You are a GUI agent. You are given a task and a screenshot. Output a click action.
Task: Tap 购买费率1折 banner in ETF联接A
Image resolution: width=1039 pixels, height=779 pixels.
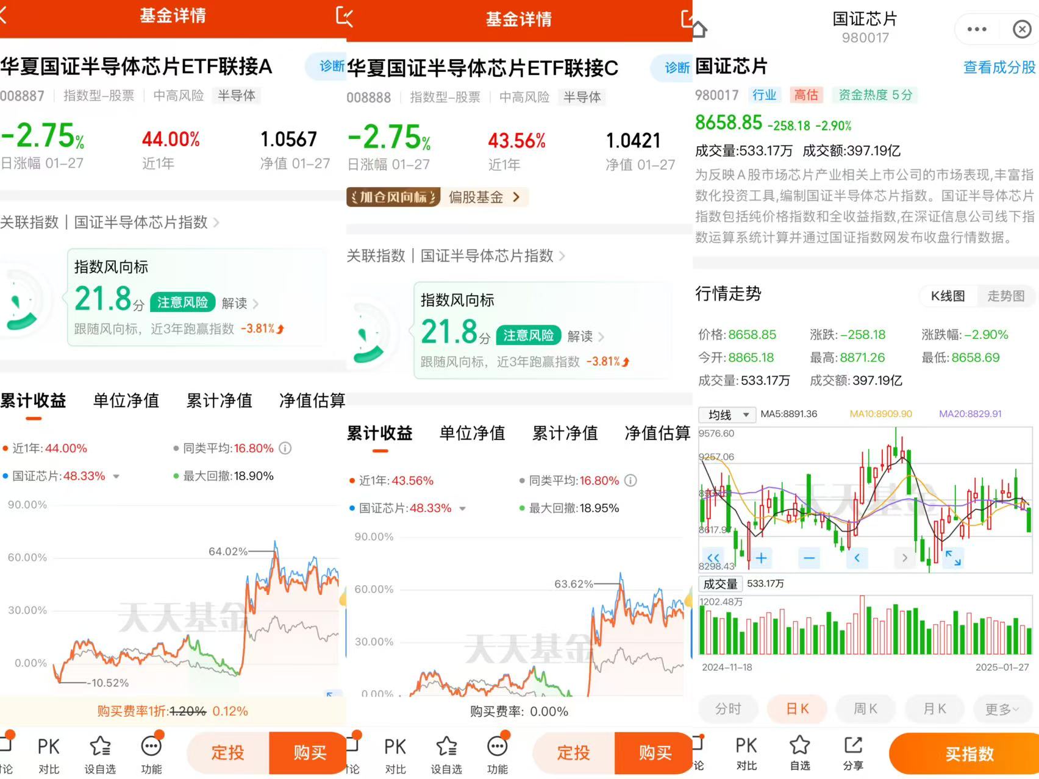point(173,711)
